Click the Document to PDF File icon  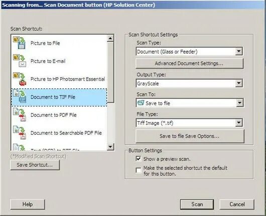(20, 115)
